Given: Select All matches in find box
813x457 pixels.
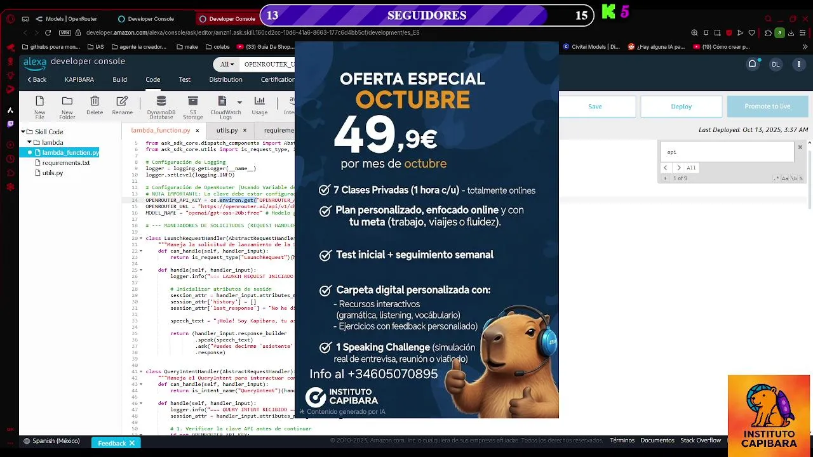Looking at the screenshot, I should tap(691, 168).
